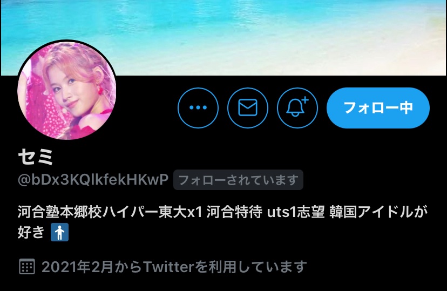Click the 2021年2月 join date text
Screen dimensions: 447x291
[77, 267]
